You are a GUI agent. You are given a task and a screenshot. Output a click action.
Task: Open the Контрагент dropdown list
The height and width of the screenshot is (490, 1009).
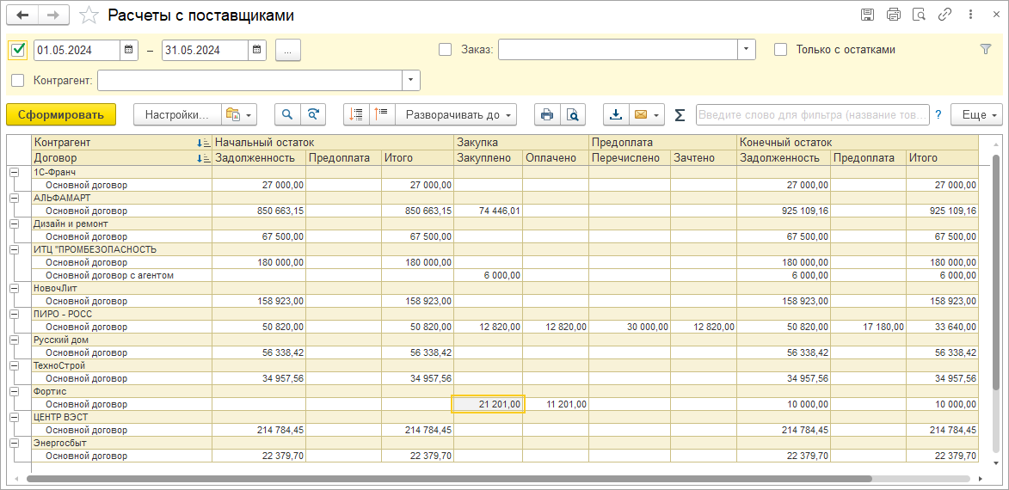pos(411,81)
